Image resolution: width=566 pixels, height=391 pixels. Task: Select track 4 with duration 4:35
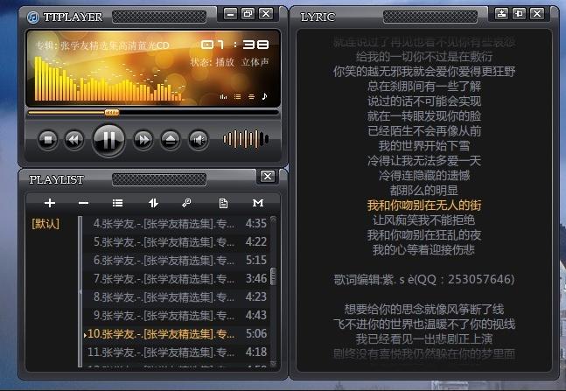coord(177,223)
